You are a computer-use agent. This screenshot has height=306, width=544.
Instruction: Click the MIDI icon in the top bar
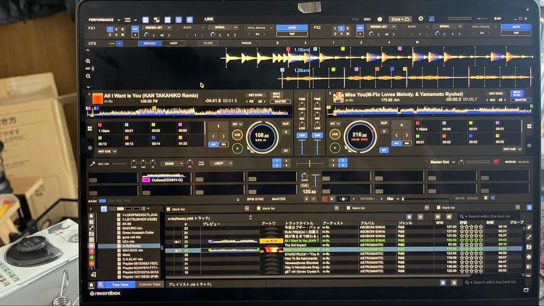coord(367,19)
